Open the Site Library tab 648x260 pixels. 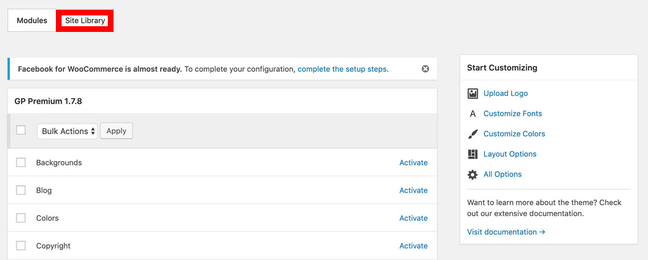coord(85,21)
